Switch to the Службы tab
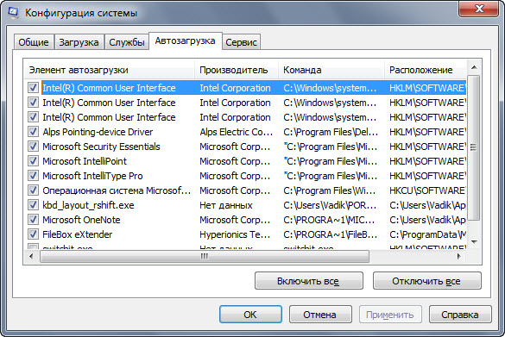This screenshot has width=505, height=337. click(x=127, y=42)
